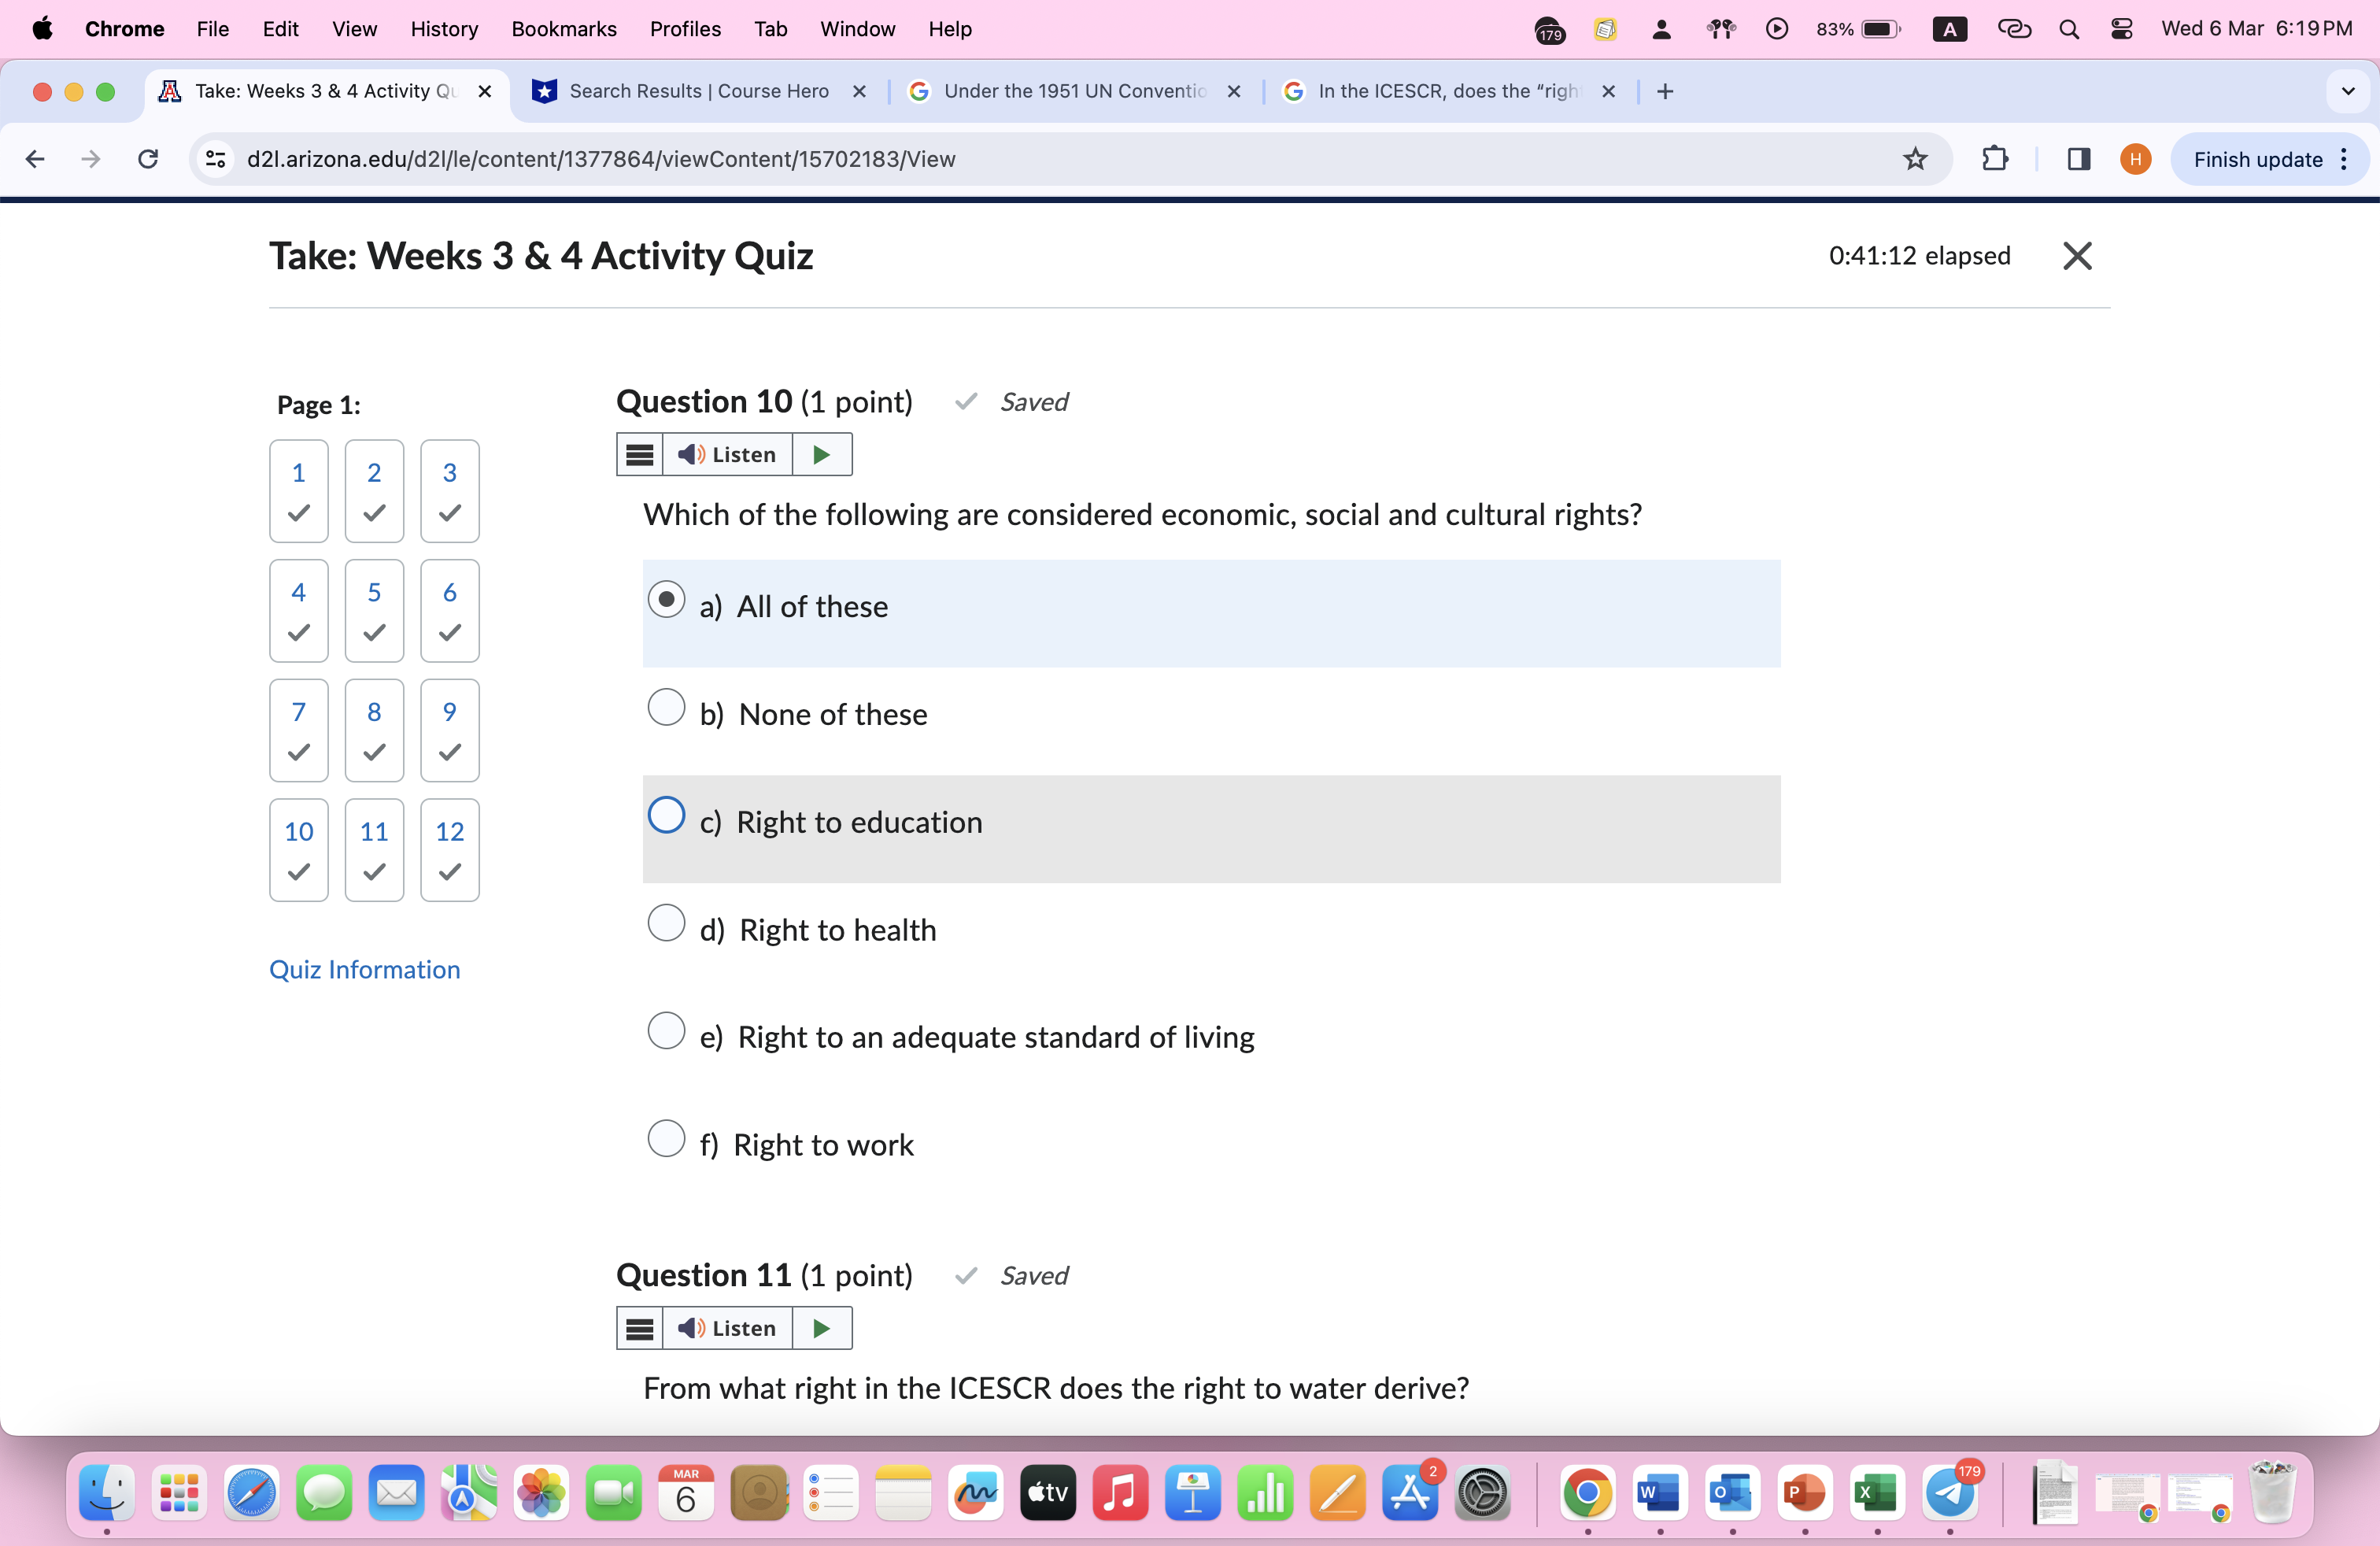Screen dimensions: 2380x1546
Task: Launch the Telegram app in the Dock
Action: coord(1949,1493)
